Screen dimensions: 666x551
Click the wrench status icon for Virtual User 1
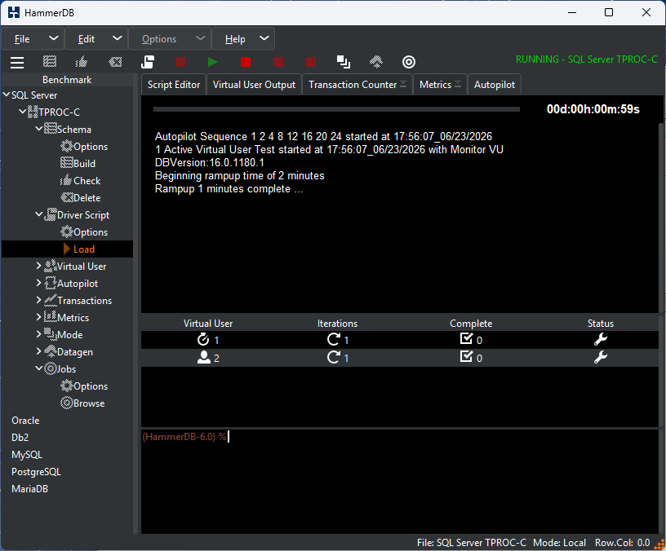pyautogui.click(x=600, y=339)
